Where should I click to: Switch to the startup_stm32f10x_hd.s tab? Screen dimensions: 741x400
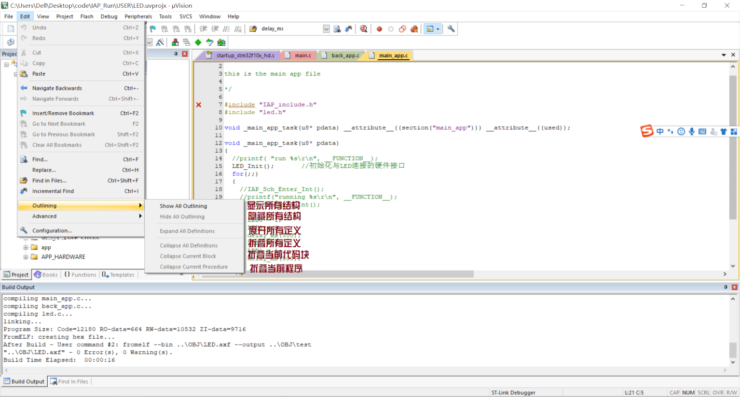point(241,55)
